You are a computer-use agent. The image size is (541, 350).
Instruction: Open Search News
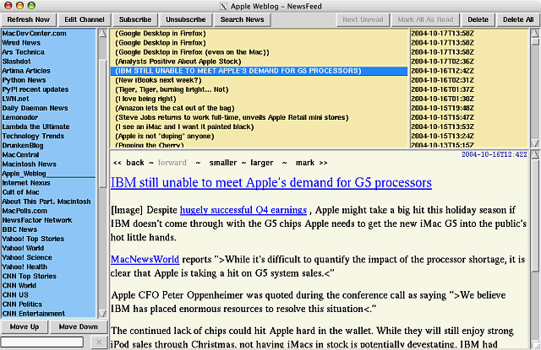coord(243,19)
